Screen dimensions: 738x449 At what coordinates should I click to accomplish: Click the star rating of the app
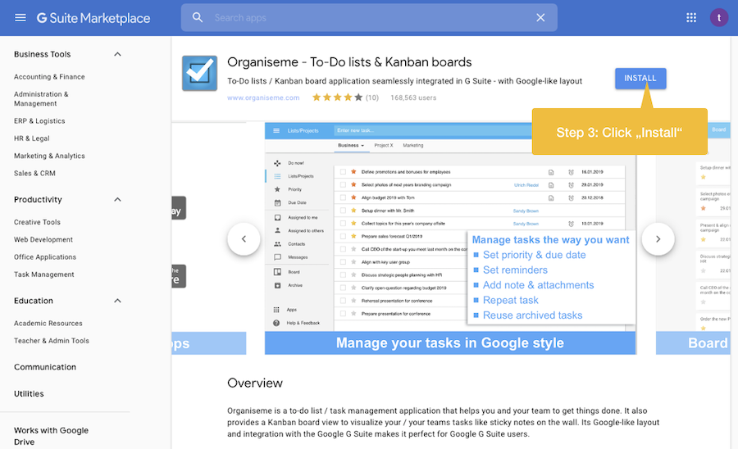tap(337, 98)
